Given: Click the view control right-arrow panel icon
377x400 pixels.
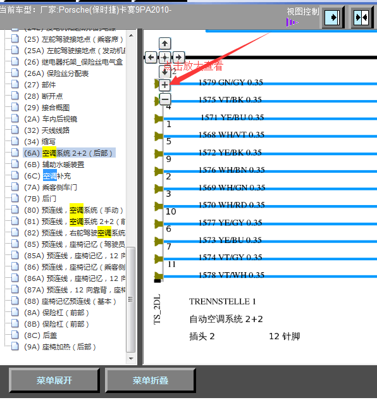Looking at the screenshot, I should [x=333, y=17].
